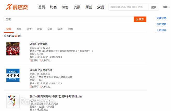Screen dimensions: 171x111
Task: Click the orange 搜索 button
Action: pyautogui.click(x=140, y=19)
